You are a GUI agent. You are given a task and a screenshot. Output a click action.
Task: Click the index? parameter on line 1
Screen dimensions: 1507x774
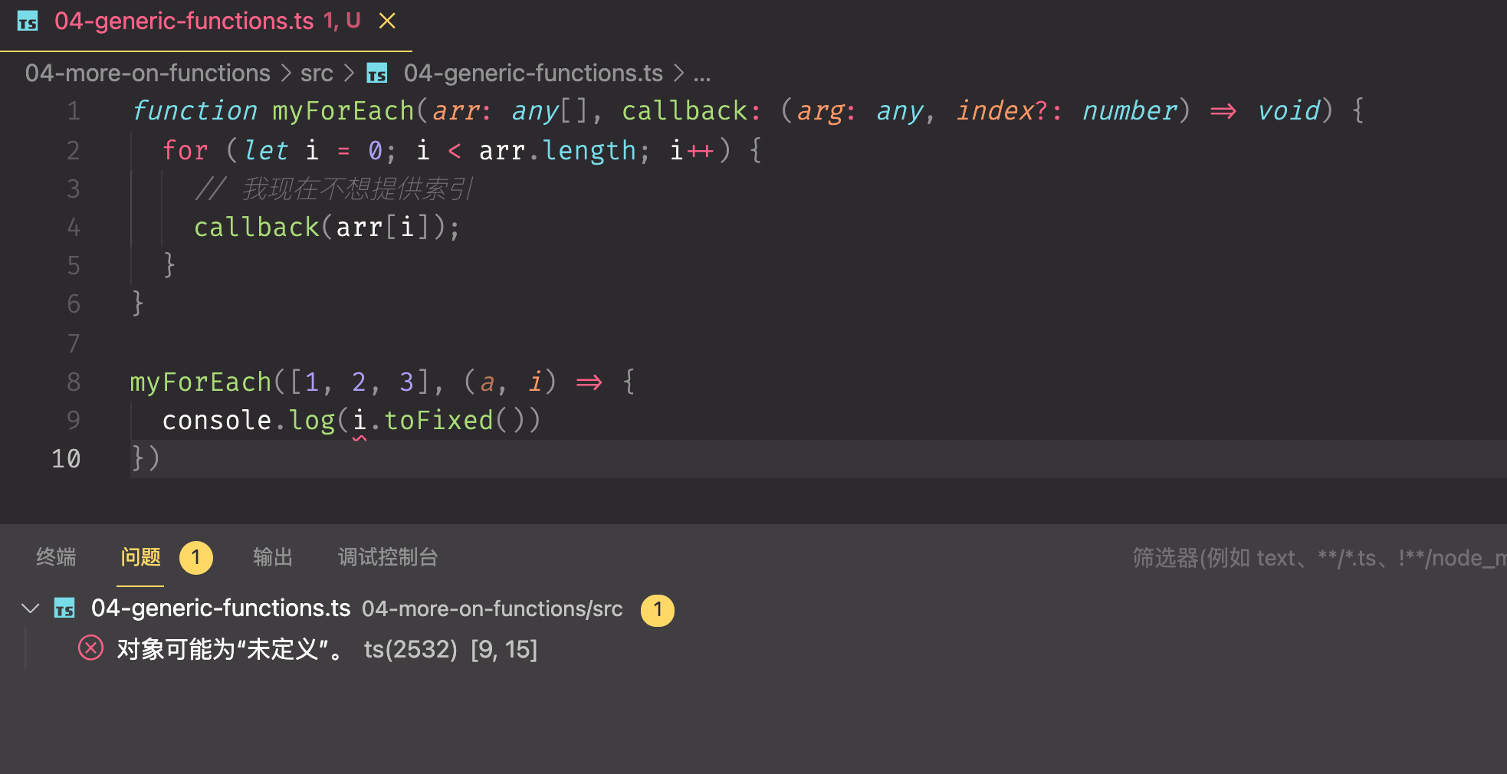tap(1001, 111)
